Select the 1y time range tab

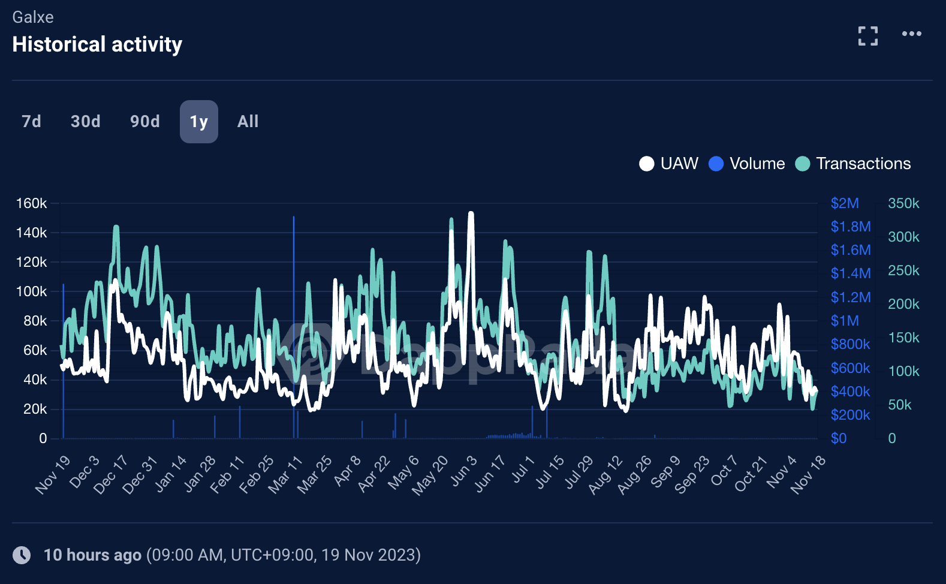click(198, 122)
